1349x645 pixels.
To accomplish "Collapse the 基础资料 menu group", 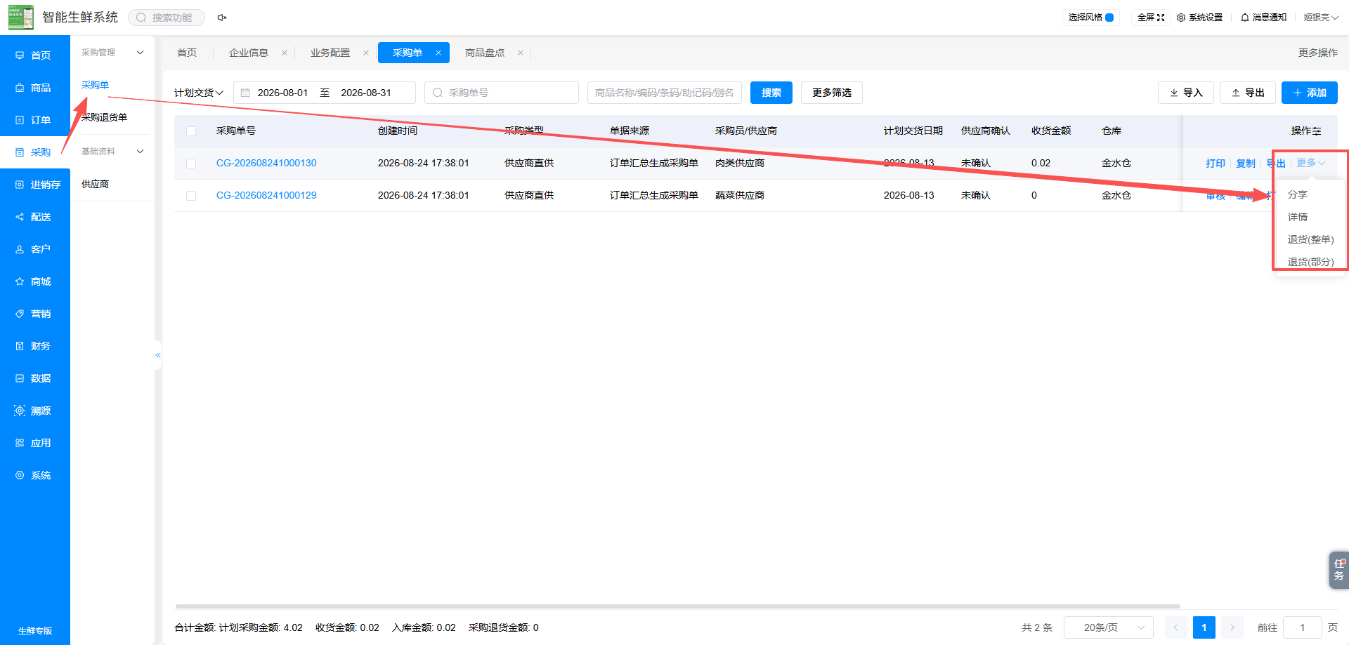I will coord(112,152).
